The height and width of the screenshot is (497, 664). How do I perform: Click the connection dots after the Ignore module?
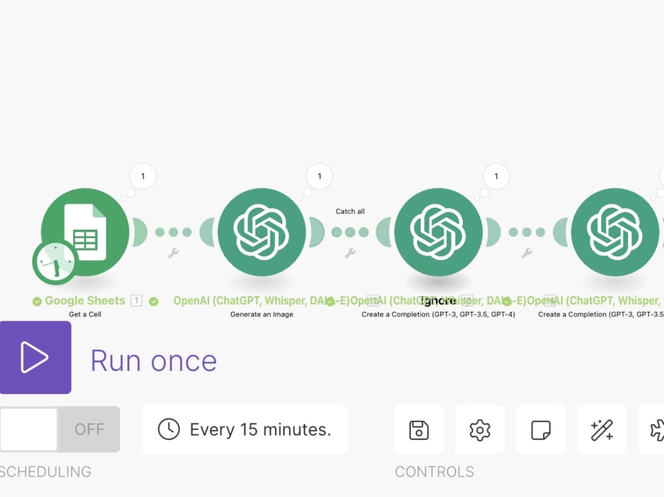527,232
